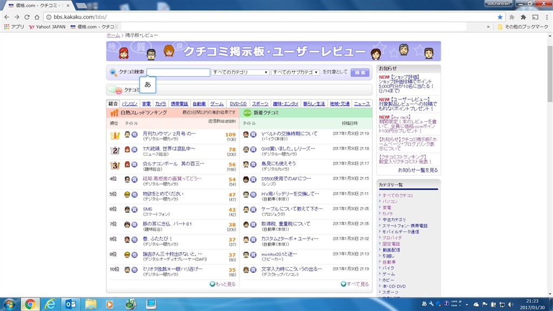Select the ニュース category tab
553x311 pixels.
362,104
